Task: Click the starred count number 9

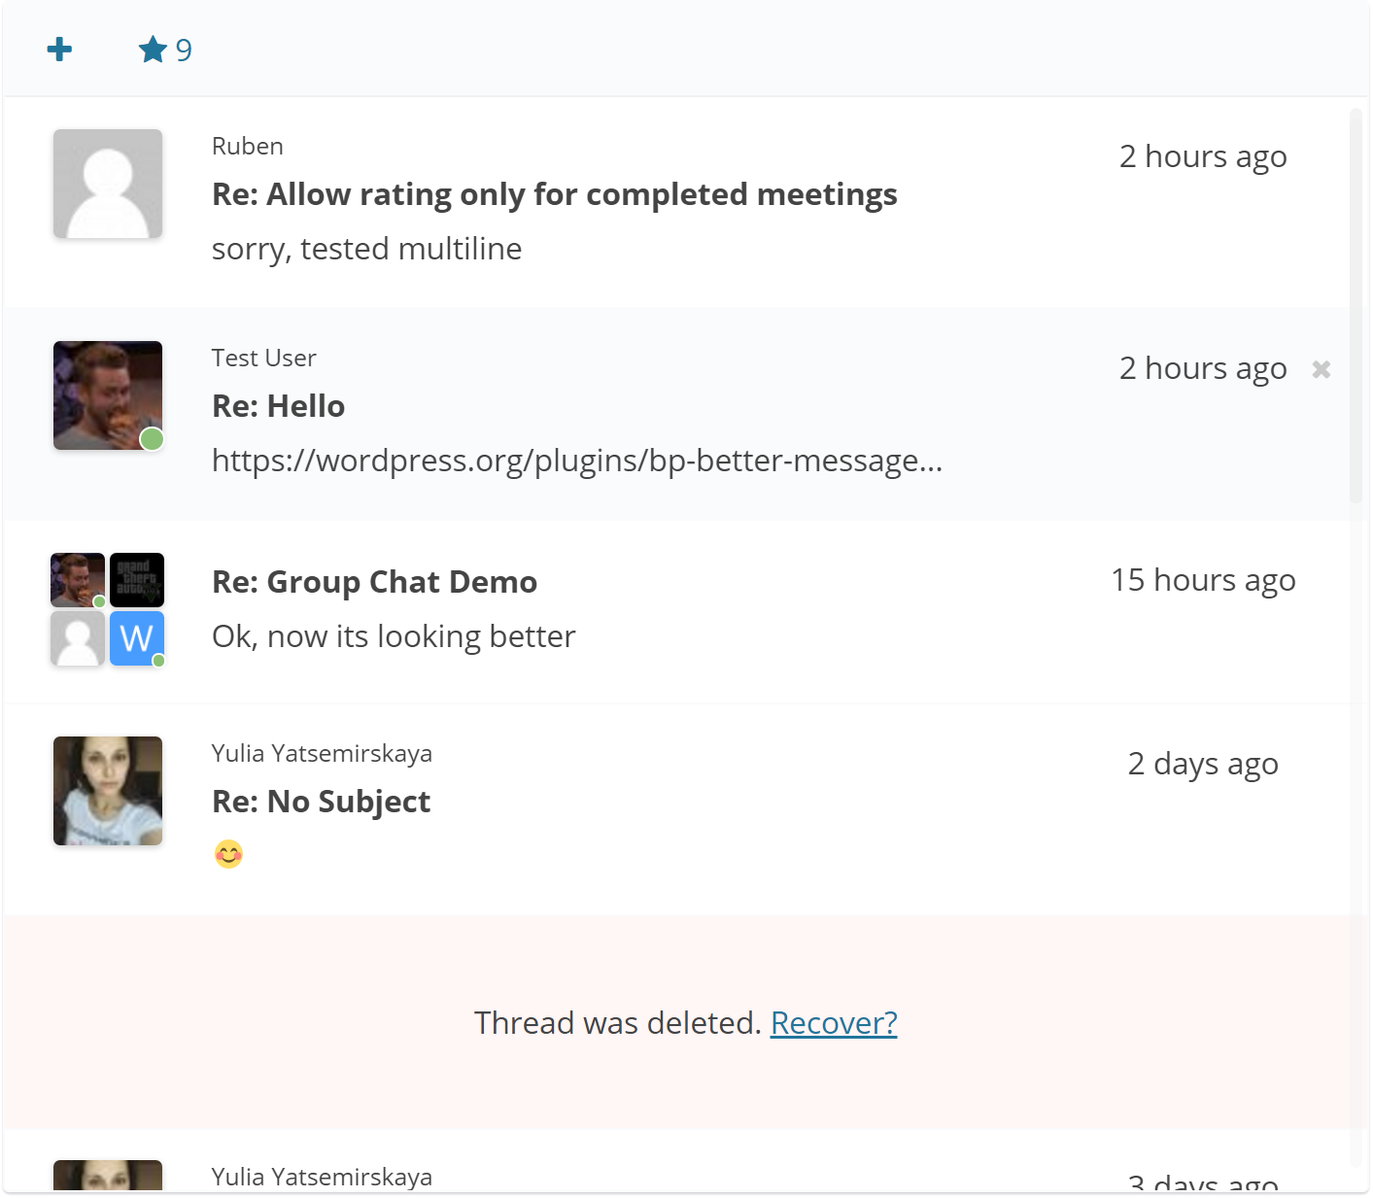Action: [184, 51]
